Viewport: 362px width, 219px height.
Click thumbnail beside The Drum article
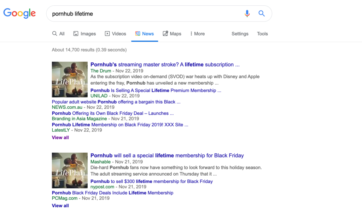point(70,79)
